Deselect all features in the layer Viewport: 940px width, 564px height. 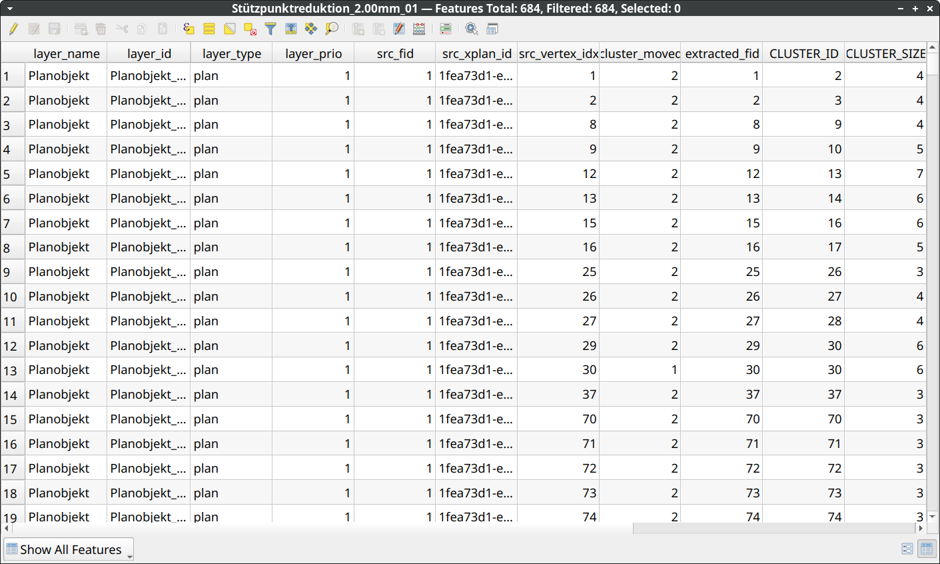click(x=250, y=29)
